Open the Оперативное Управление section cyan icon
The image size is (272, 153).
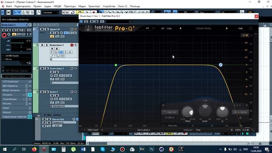coord(30,117)
